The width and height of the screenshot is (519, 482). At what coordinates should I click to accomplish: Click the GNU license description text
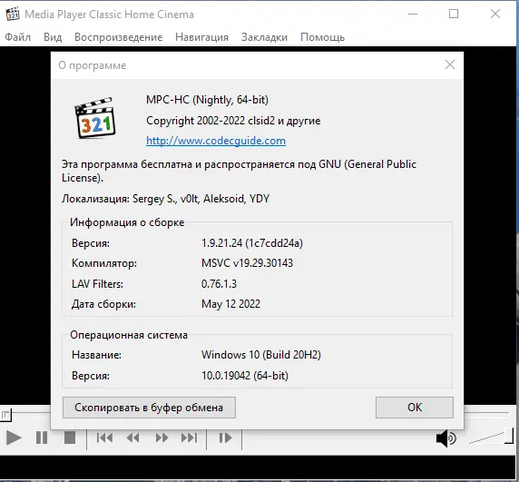pos(239,171)
